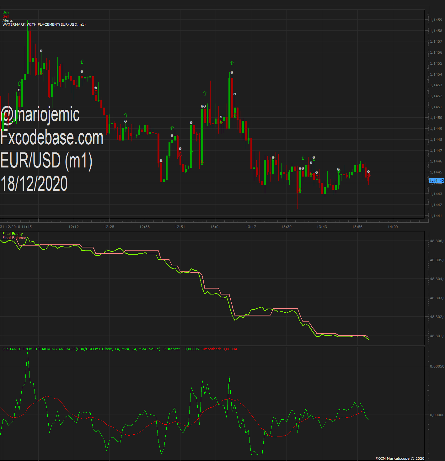This screenshot has width=445, height=461.
Task: Click the red 'Smoothed: 0,00004' value readout
Action: click(219, 349)
